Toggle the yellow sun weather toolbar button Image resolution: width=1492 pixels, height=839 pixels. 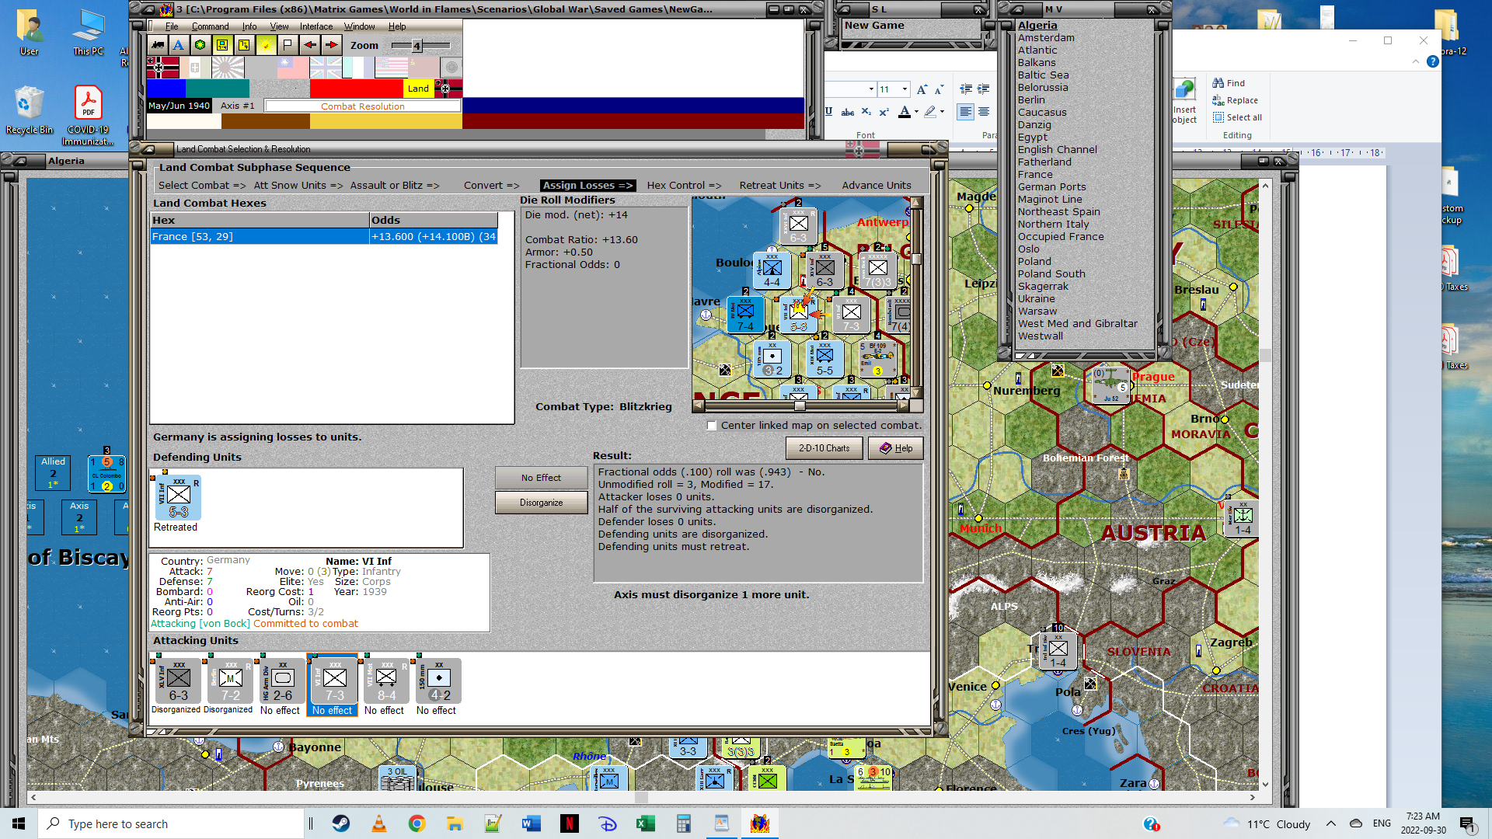click(x=266, y=45)
